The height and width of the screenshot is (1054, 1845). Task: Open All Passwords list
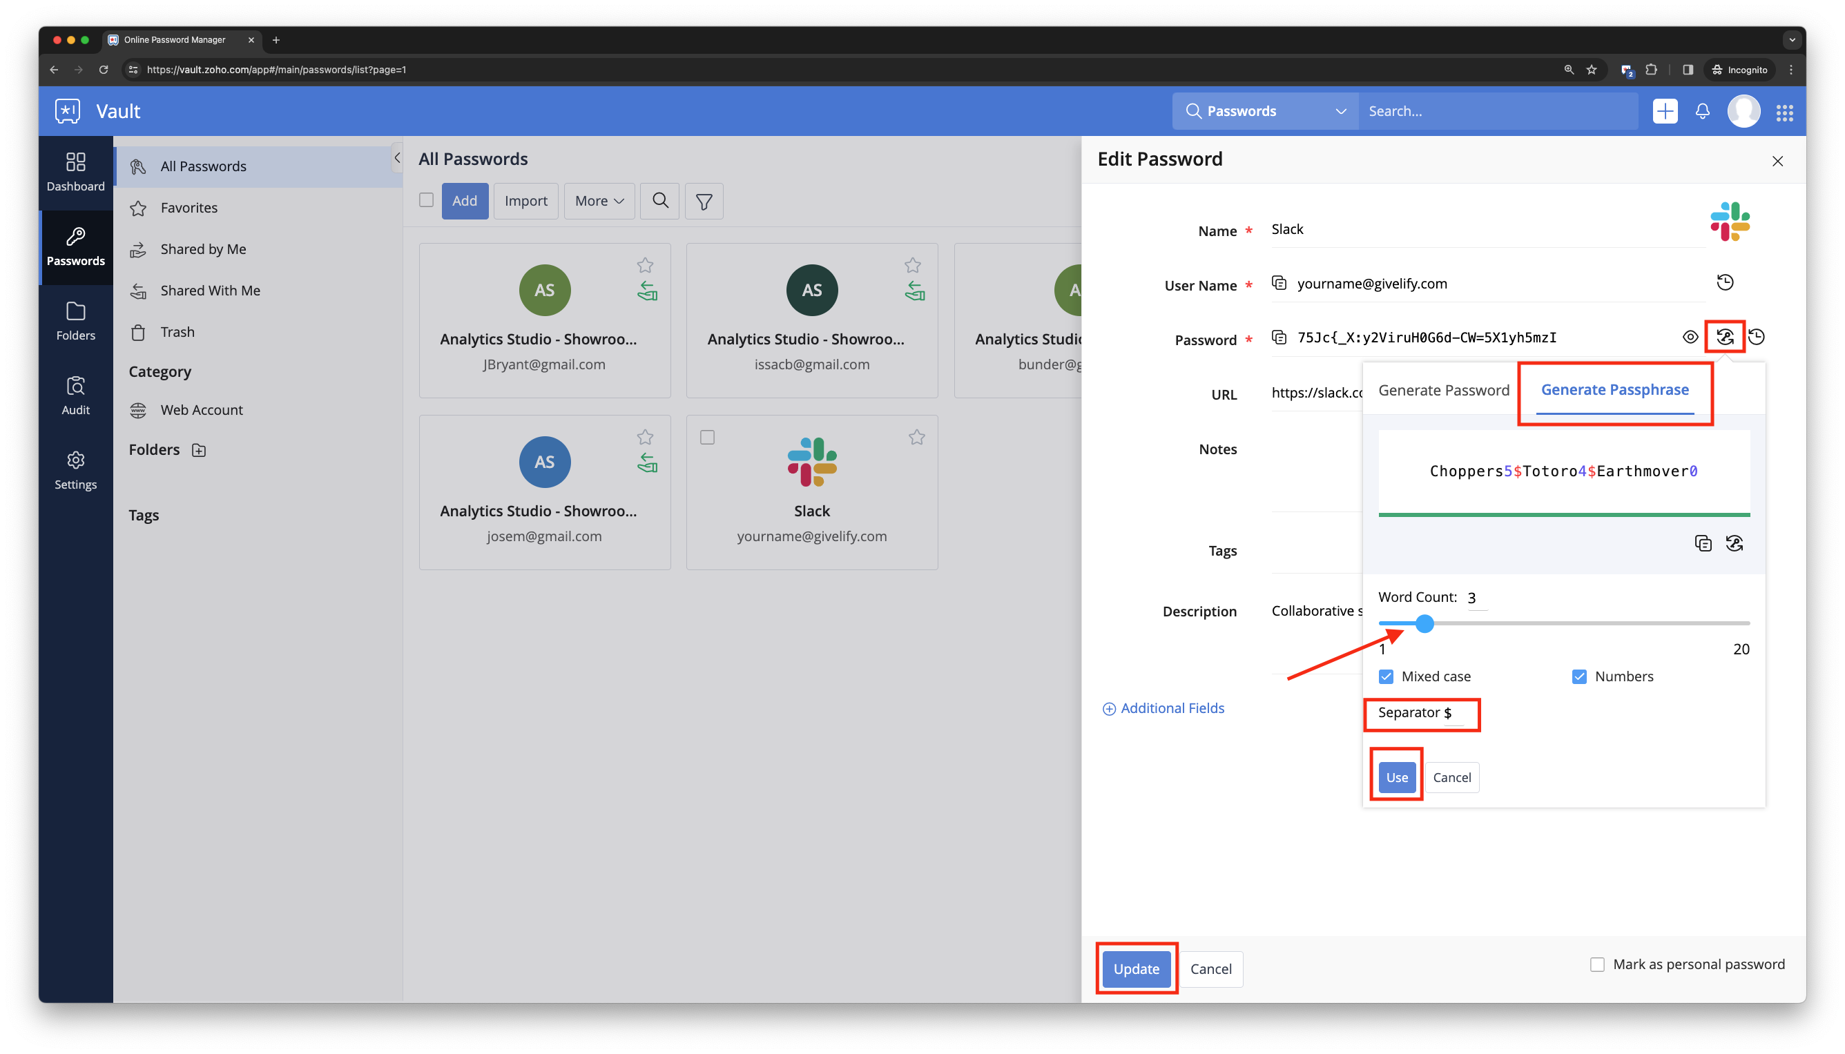[x=258, y=166]
